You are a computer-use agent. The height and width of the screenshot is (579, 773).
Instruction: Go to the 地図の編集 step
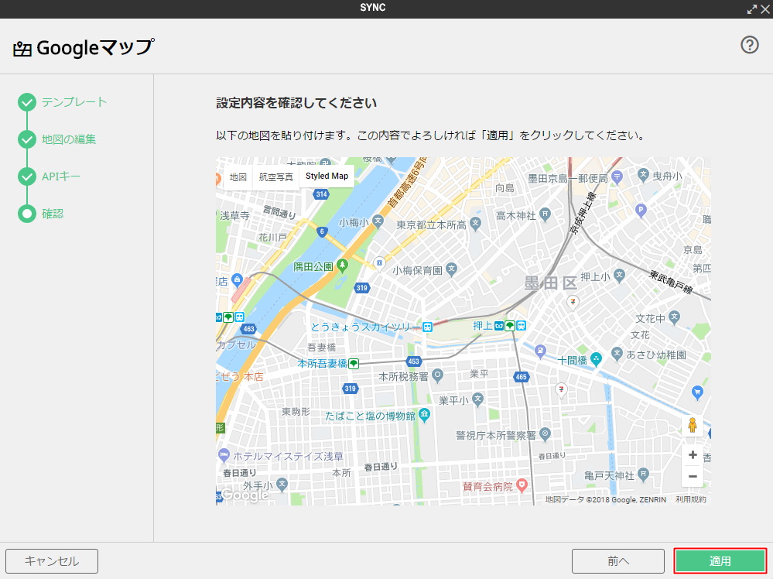coord(69,139)
